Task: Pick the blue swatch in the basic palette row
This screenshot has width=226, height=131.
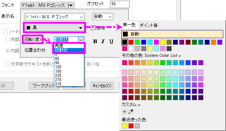Action: pos(143,42)
